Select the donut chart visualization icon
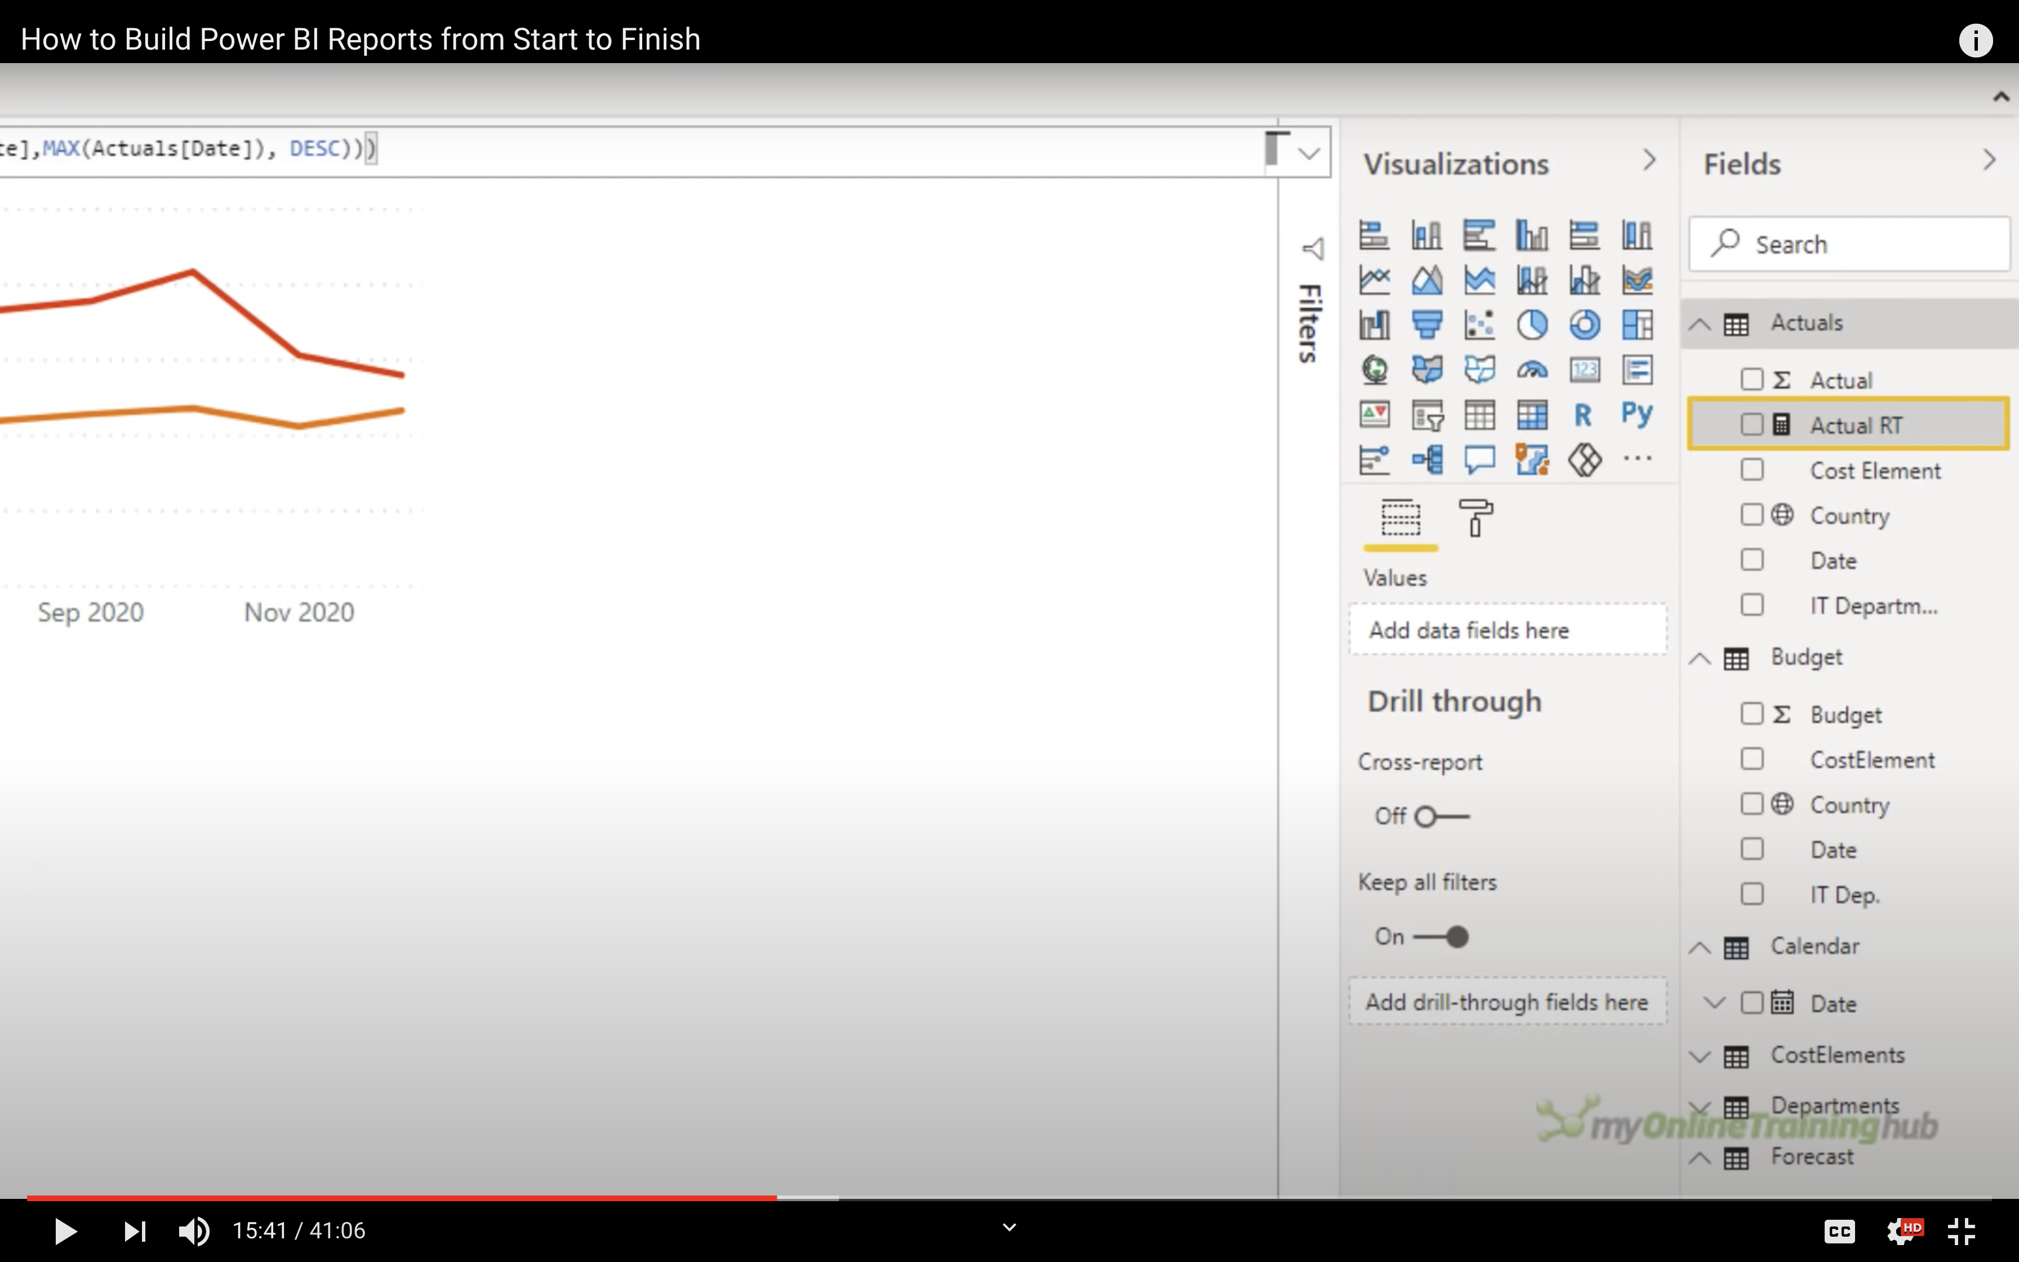 pos(1584,325)
